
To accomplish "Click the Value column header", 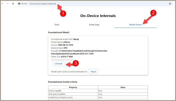I will coord(123,87).
